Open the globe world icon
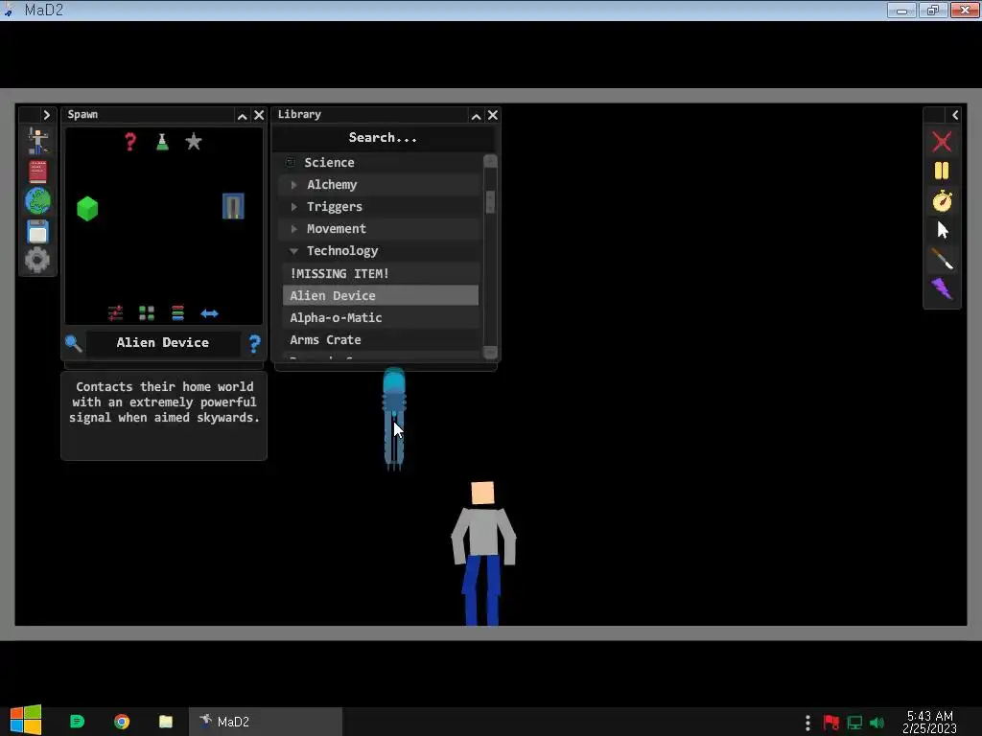This screenshot has width=982, height=736. click(x=37, y=201)
